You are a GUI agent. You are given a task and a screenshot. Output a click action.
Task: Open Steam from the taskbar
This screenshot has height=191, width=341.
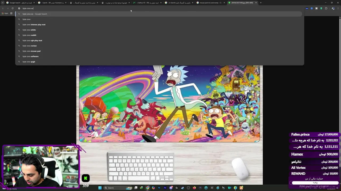182,188
